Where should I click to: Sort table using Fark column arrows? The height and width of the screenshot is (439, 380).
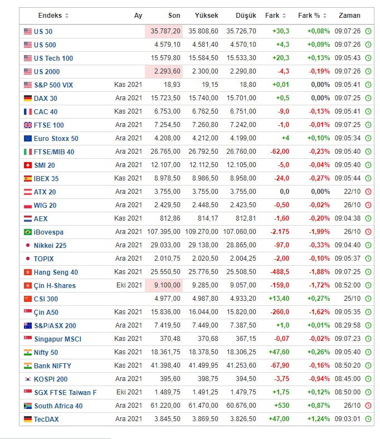point(284,16)
